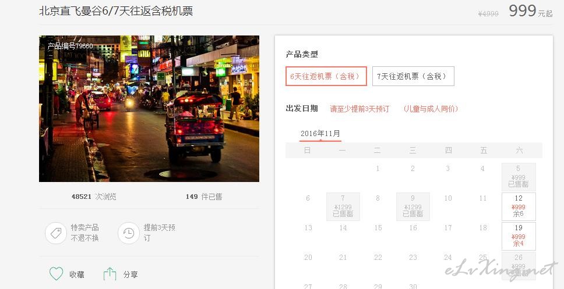Click calendar date 21

point(343,258)
